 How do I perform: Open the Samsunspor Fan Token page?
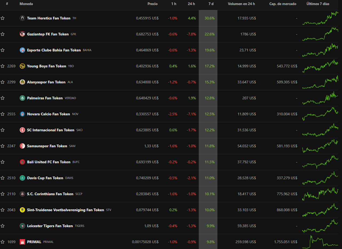click(47, 146)
